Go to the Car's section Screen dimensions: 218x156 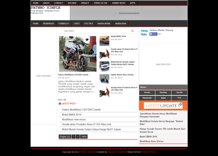pos(77,24)
